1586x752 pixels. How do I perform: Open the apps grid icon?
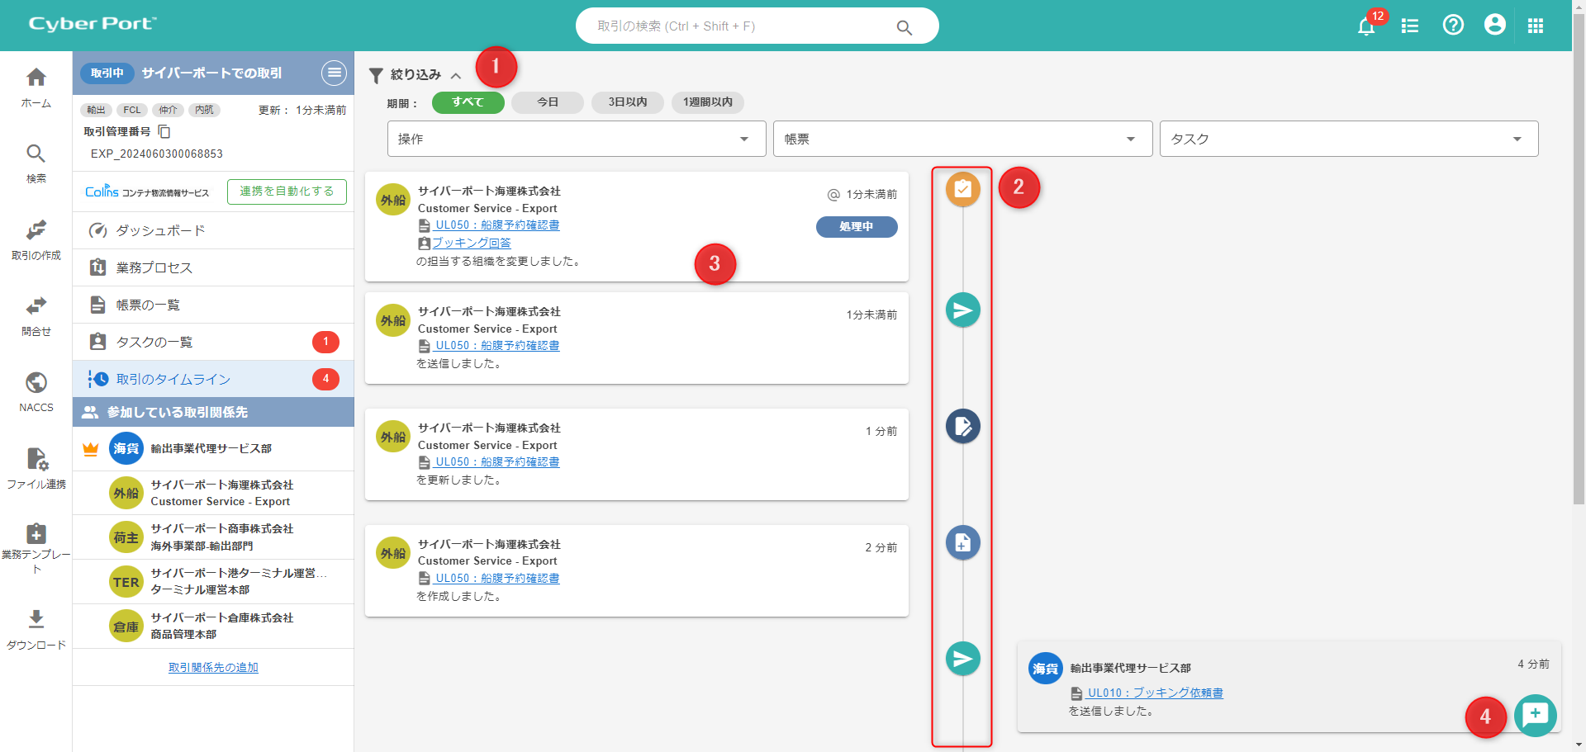tap(1535, 26)
